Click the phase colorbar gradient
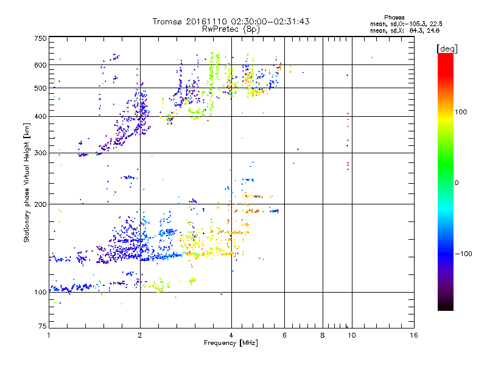487x365 pixels. point(446,181)
